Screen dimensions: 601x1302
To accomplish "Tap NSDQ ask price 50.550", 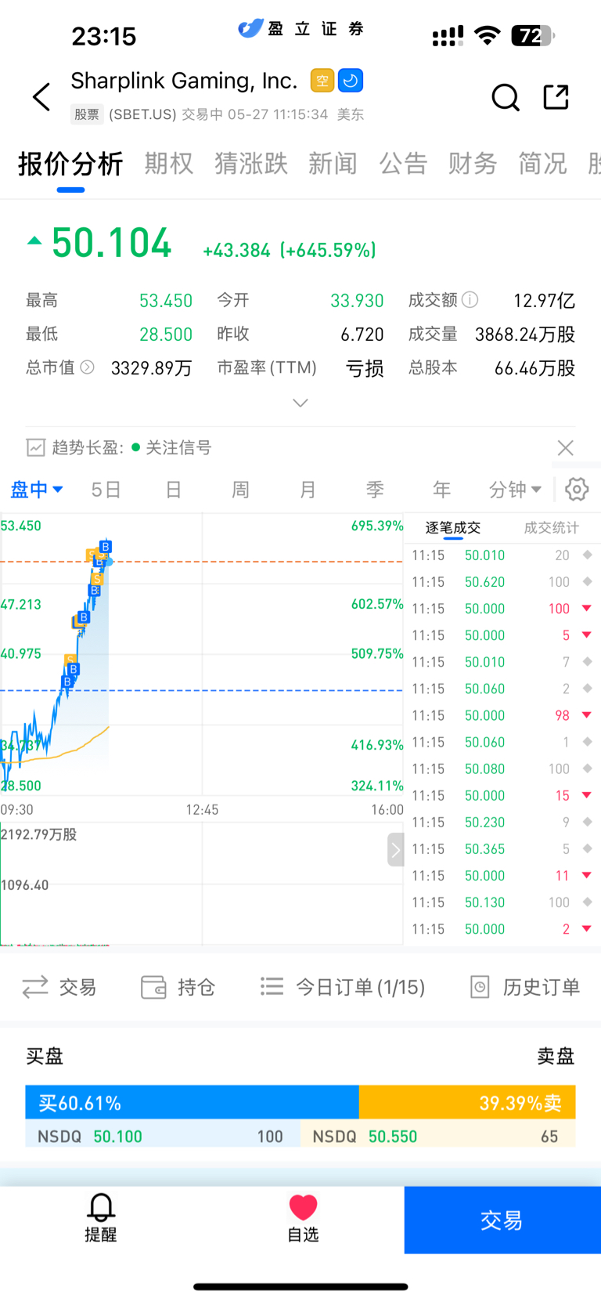I will (393, 1137).
